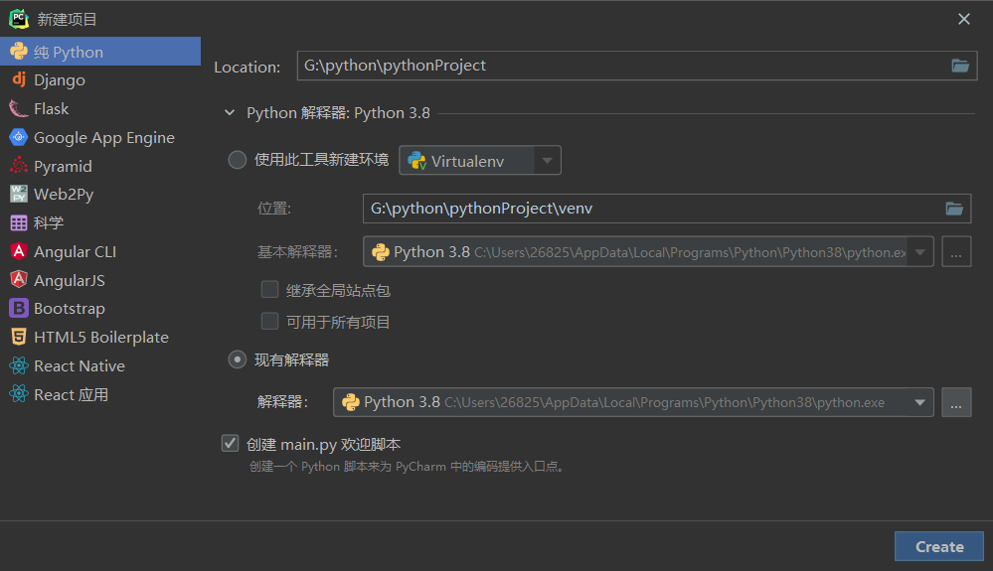Expand the 解释器 Python 3.8 dropdown

pos(920,402)
